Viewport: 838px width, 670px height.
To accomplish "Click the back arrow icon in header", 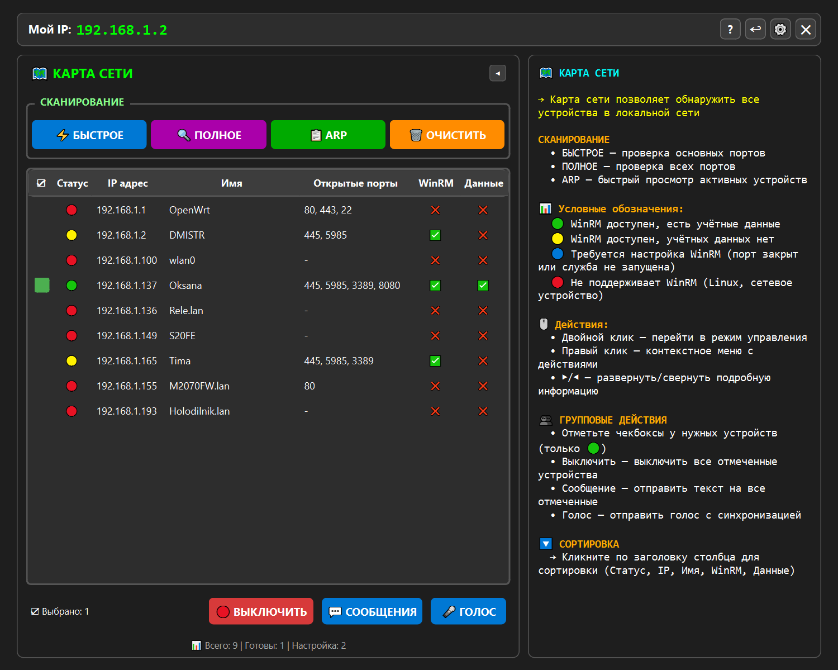I will pos(755,30).
